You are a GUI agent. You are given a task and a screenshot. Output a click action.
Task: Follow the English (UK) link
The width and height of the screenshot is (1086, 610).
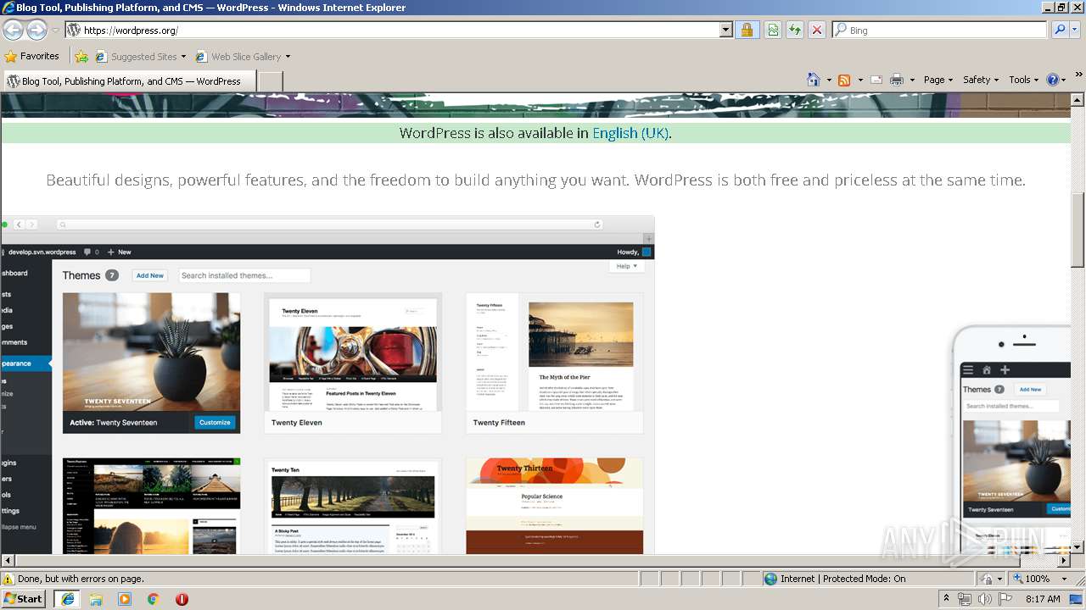tap(630, 133)
